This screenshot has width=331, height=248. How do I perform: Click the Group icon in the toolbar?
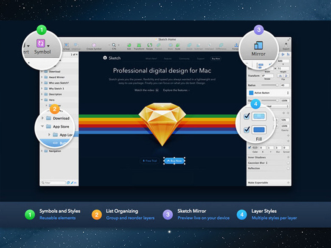(67, 45)
